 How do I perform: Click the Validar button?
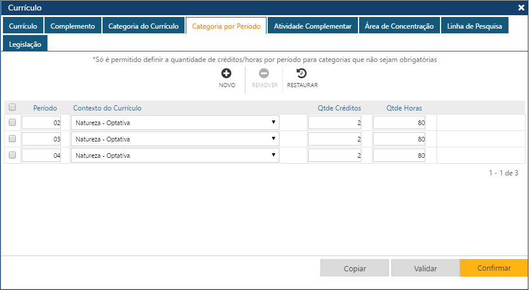tap(425, 268)
